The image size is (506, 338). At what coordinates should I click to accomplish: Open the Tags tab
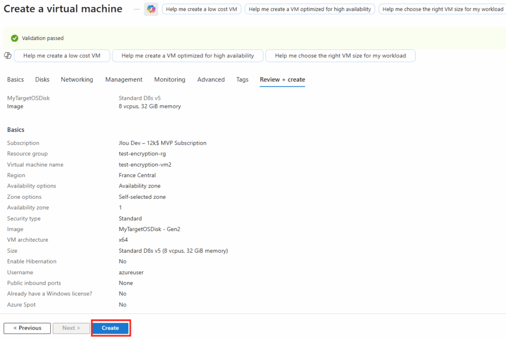point(242,79)
